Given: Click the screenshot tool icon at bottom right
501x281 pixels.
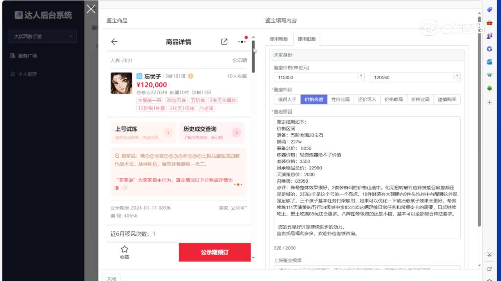Looking at the screenshot, I should [489, 254].
